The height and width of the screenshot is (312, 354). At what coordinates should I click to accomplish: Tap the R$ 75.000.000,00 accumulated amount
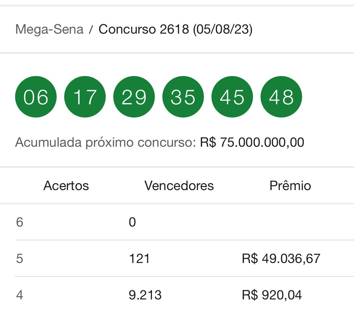click(252, 142)
